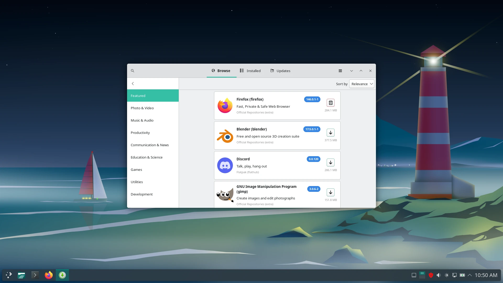The width and height of the screenshot is (503, 283).
Task: Open the Updates tab
Action: [280, 70]
